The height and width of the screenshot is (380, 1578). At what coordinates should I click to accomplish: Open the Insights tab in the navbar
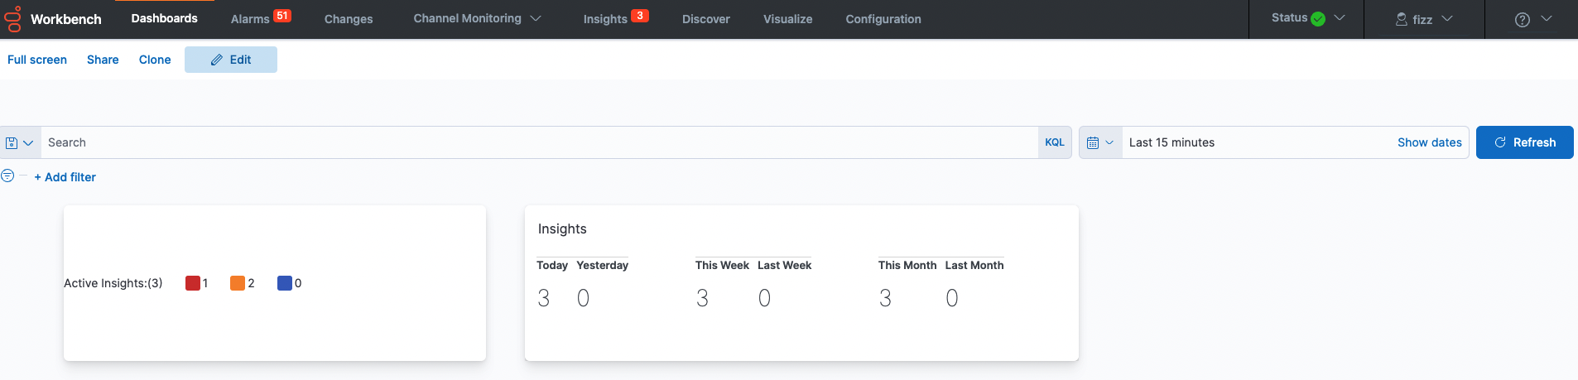(605, 19)
